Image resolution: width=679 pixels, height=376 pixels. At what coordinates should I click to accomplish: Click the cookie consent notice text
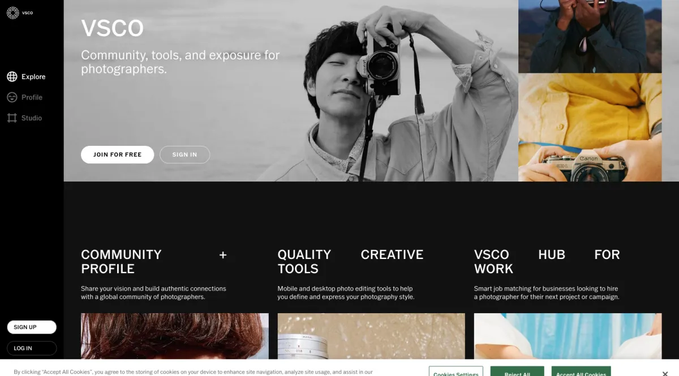click(193, 373)
